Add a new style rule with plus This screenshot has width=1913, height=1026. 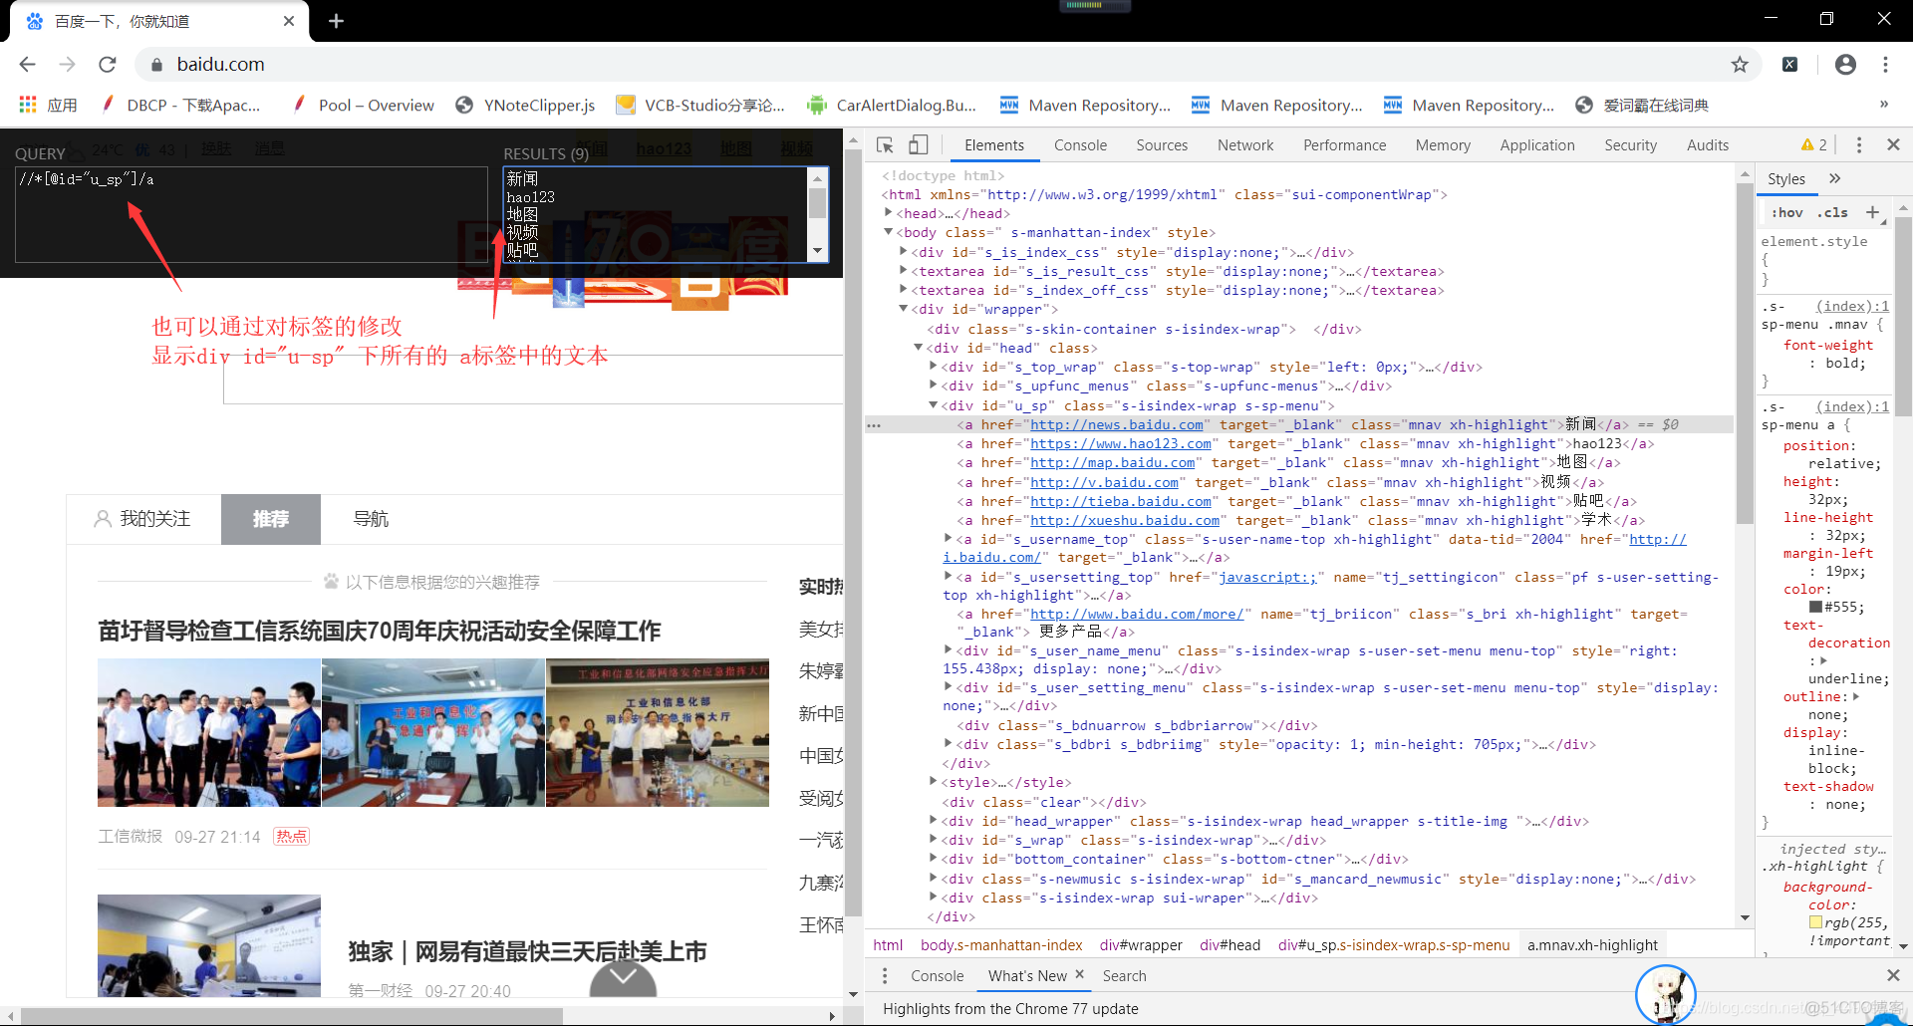[1872, 212]
